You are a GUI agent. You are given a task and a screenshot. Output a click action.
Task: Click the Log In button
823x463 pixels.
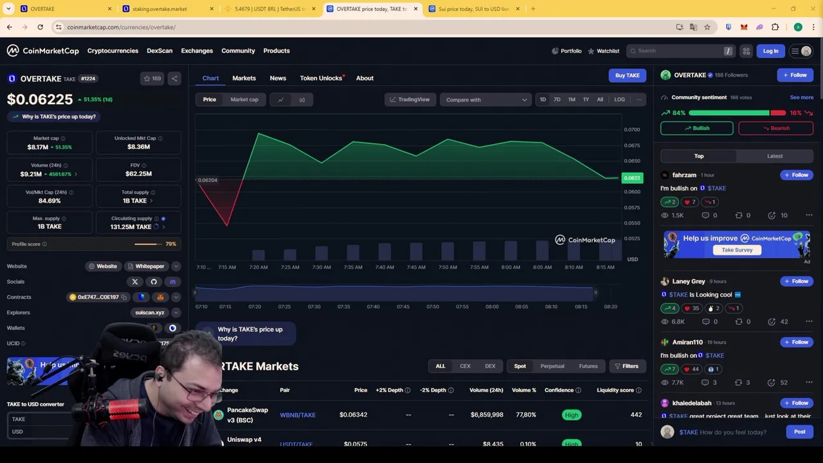[x=770, y=51]
